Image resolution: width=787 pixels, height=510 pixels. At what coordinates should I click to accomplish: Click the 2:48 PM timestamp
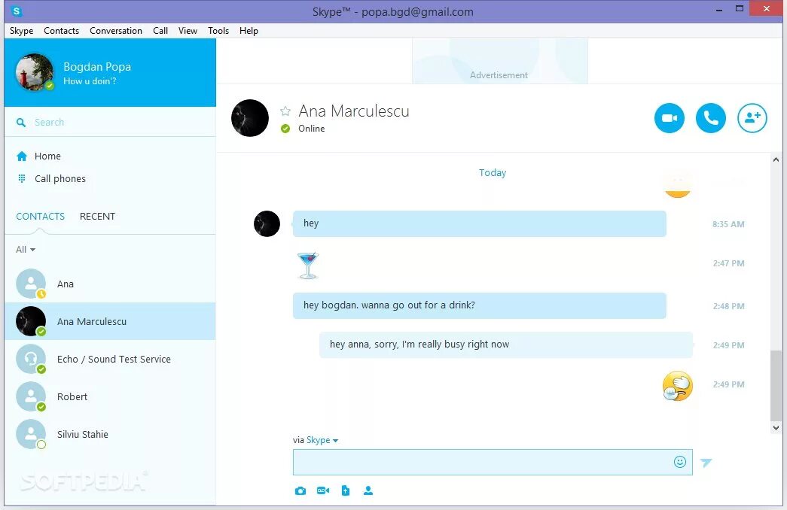pyautogui.click(x=728, y=306)
